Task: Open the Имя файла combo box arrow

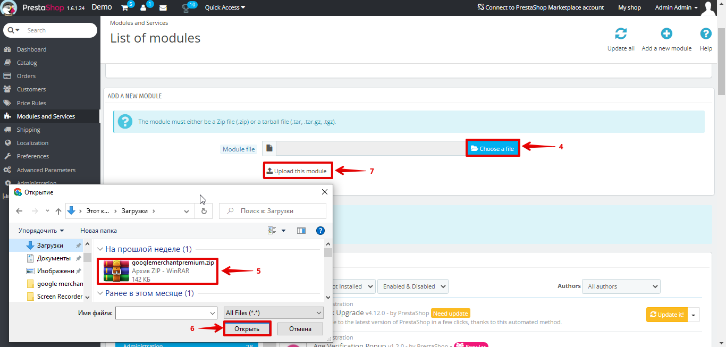Action: click(213, 313)
